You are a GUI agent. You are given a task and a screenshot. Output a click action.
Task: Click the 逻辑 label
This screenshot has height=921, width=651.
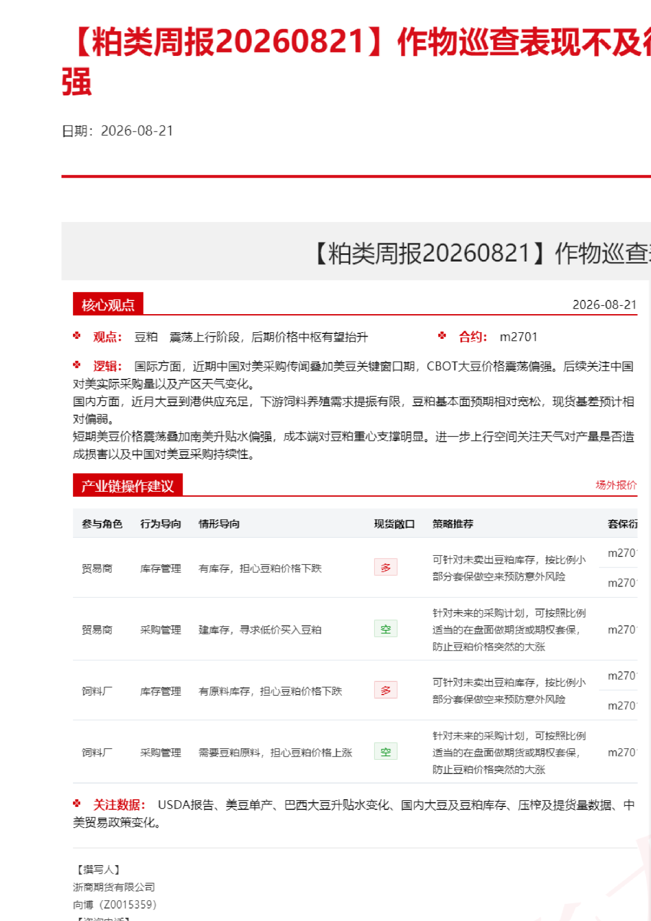[107, 366]
